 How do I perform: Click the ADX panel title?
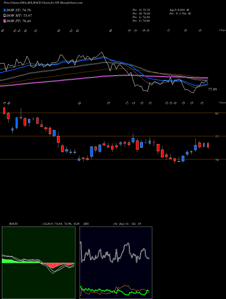point(86,224)
